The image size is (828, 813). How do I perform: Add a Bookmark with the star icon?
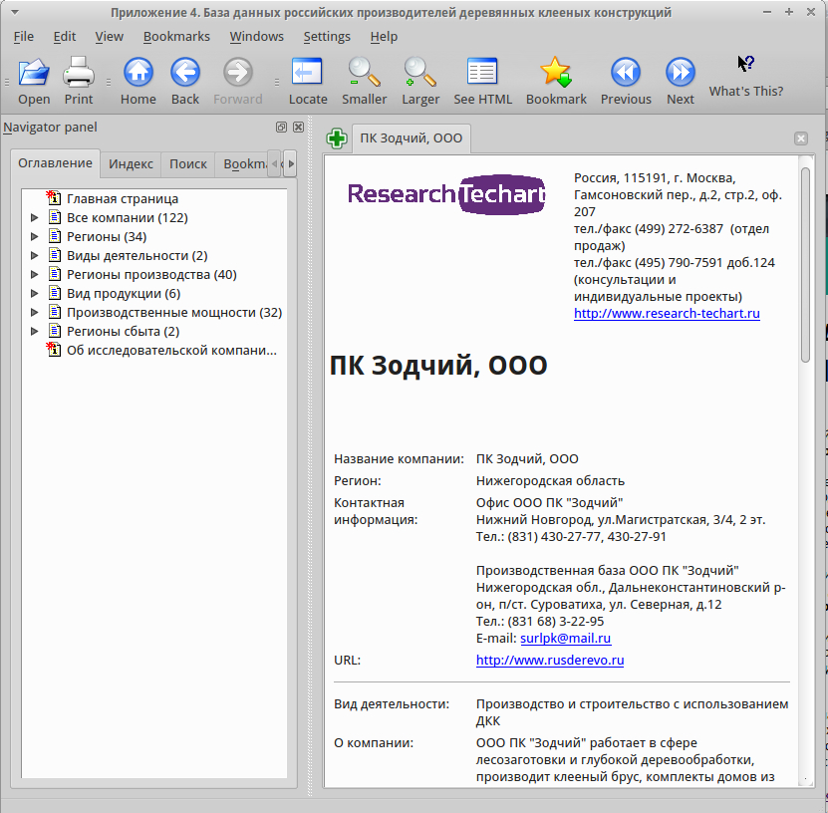556,73
